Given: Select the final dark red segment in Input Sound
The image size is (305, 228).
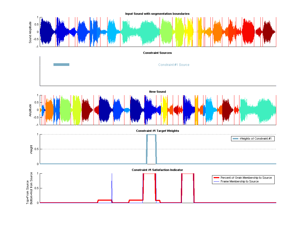Looking at the screenshot, I should click(268, 32).
